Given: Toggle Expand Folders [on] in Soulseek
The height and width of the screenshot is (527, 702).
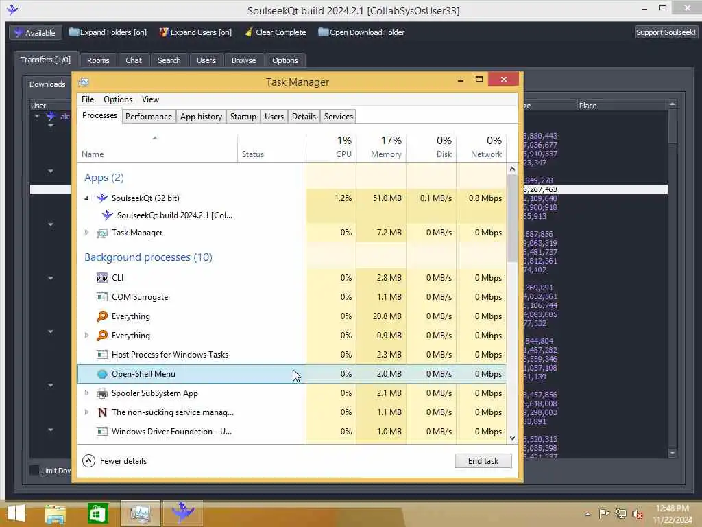Looking at the screenshot, I should pos(108,32).
